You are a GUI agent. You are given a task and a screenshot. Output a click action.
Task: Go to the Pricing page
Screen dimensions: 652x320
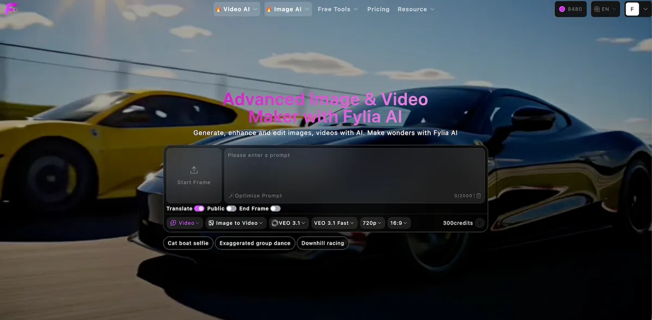pos(378,9)
